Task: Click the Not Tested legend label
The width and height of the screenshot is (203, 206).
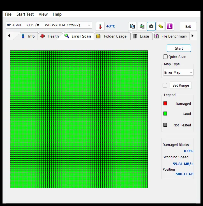Action: coord(182,125)
